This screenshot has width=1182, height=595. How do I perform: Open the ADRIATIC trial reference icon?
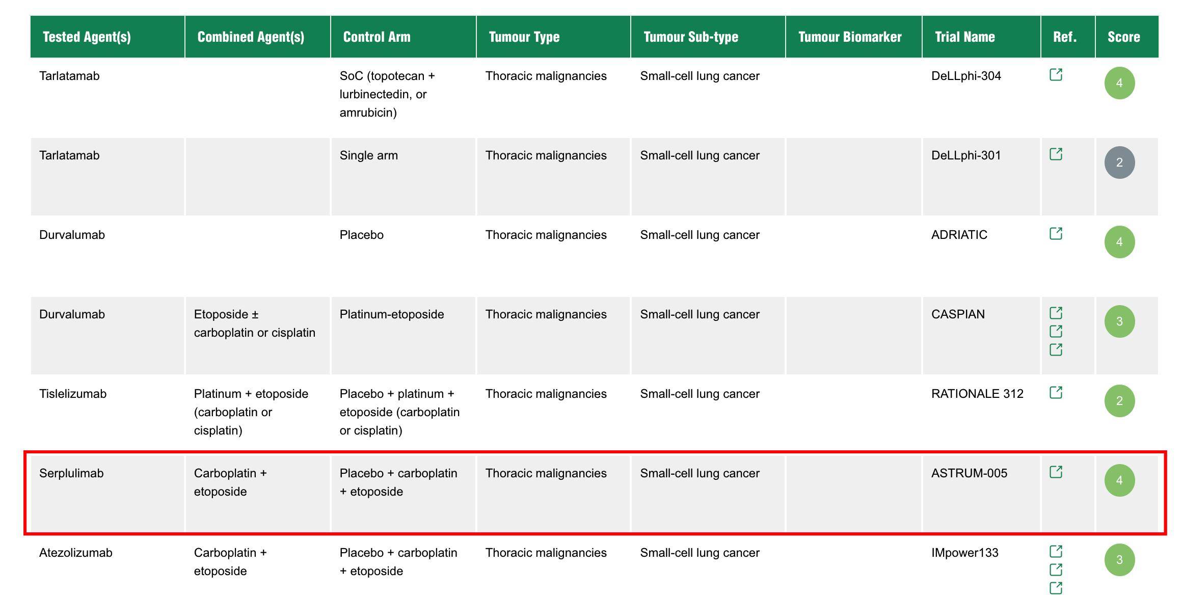click(x=1056, y=234)
